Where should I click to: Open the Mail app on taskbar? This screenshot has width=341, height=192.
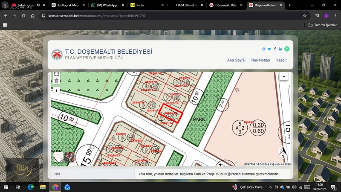(67, 187)
